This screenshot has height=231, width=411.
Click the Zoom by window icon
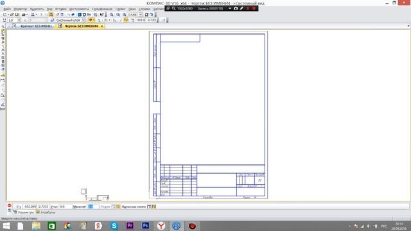pyautogui.click(x=118, y=15)
